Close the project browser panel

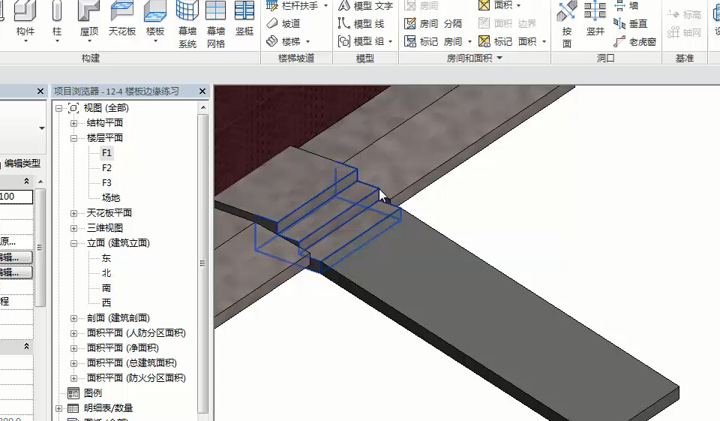coord(202,91)
